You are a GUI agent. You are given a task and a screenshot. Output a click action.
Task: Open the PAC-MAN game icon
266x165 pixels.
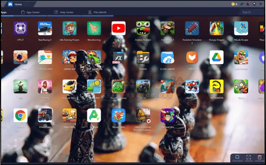(x=216, y=86)
